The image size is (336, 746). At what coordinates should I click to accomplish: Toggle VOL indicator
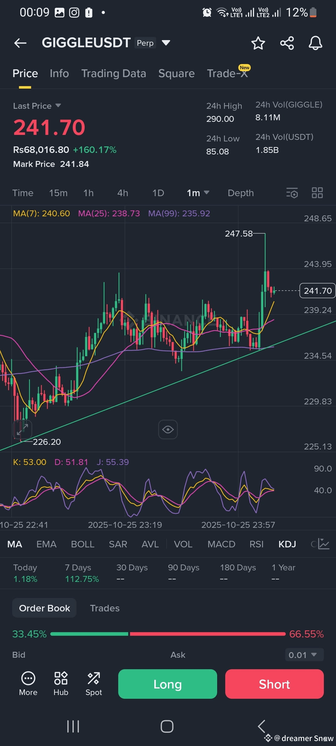pyautogui.click(x=183, y=544)
